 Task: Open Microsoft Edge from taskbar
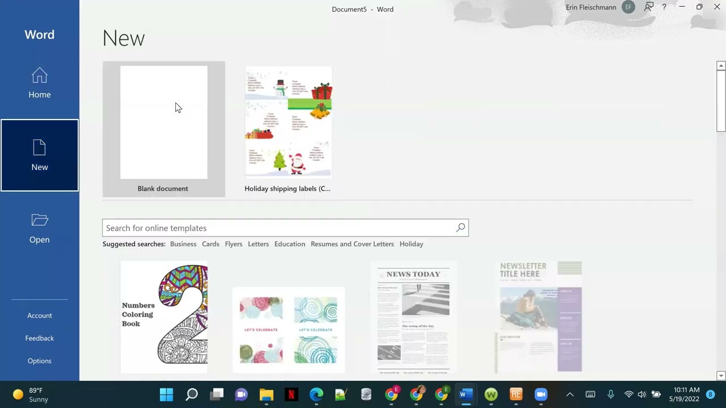pos(316,394)
